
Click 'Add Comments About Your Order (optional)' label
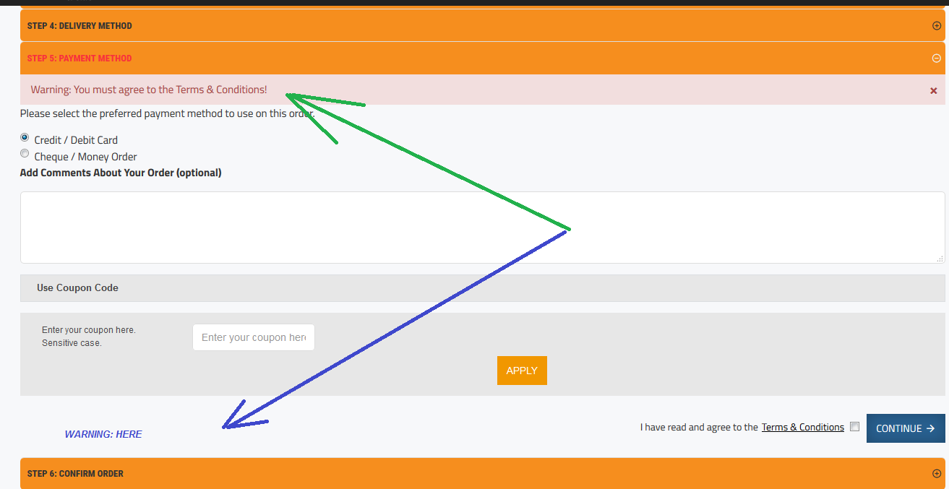pyautogui.click(x=121, y=173)
